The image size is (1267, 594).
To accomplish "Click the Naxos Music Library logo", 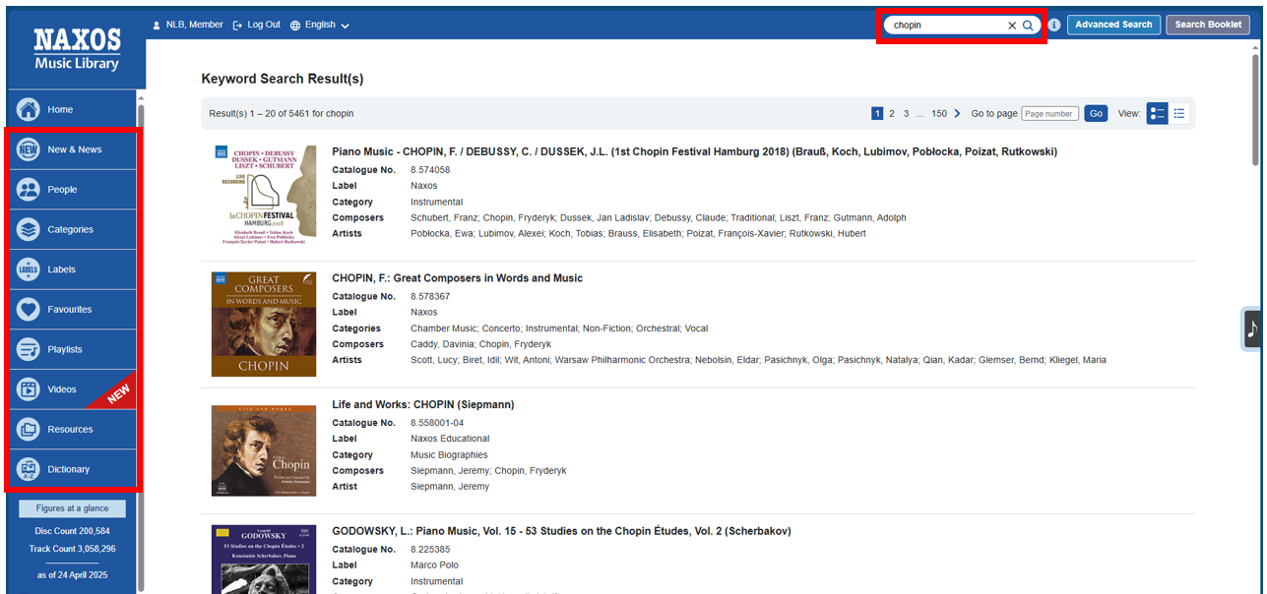I will [77, 49].
